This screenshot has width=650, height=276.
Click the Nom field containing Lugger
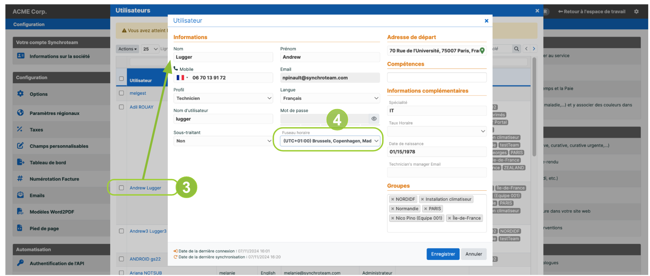click(x=223, y=57)
